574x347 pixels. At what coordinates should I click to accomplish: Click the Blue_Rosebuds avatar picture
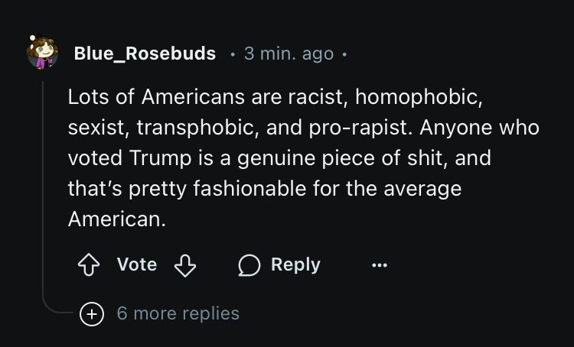coord(42,54)
